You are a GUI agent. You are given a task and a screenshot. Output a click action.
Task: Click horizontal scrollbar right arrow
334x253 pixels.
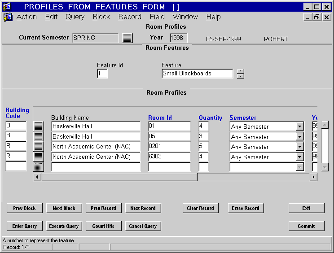coord(313,177)
